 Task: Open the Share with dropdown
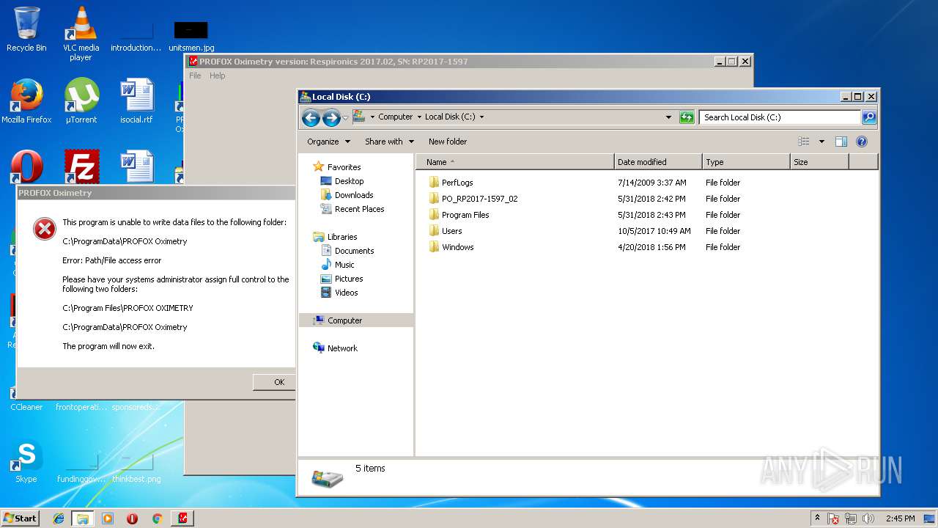pos(389,142)
